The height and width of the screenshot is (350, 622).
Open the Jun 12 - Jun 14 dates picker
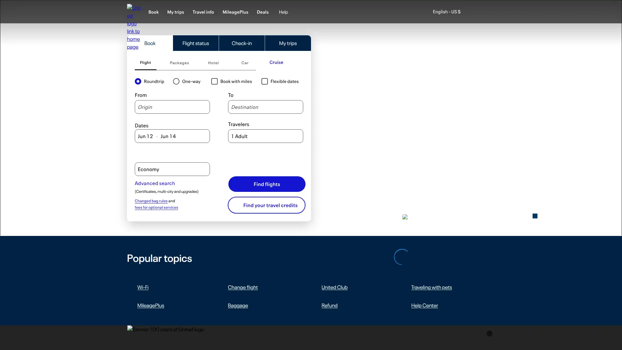172,136
